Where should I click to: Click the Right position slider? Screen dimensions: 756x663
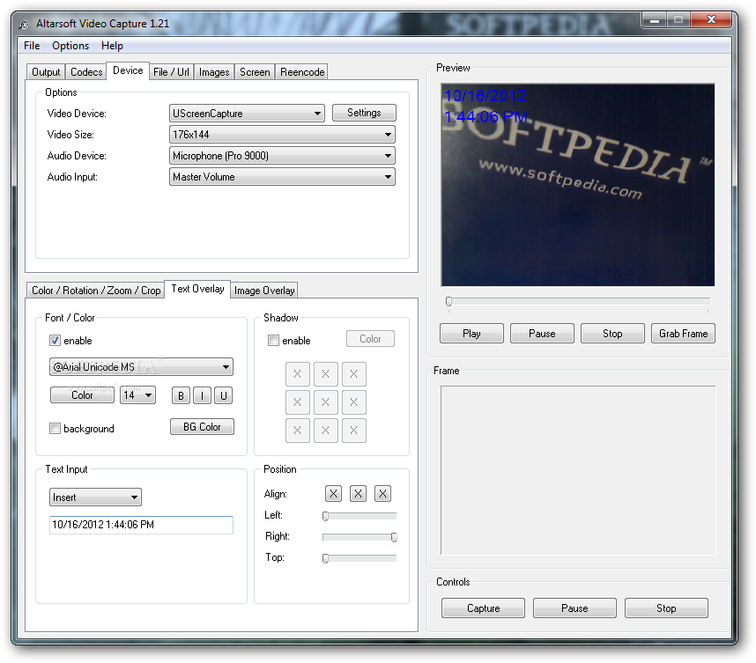pyautogui.click(x=359, y=537)
